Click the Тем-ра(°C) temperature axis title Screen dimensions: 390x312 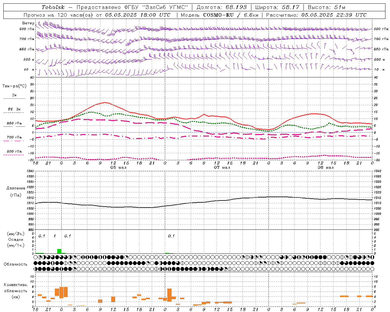click(x=14, y=86)
